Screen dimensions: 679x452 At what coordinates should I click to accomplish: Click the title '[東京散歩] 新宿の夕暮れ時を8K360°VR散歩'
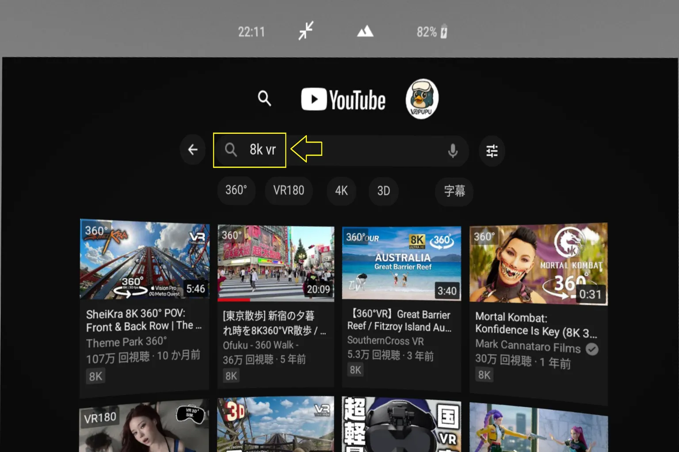(274, 323)
